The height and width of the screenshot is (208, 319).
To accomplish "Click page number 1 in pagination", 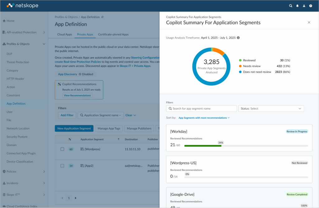I will coord(69,198).
